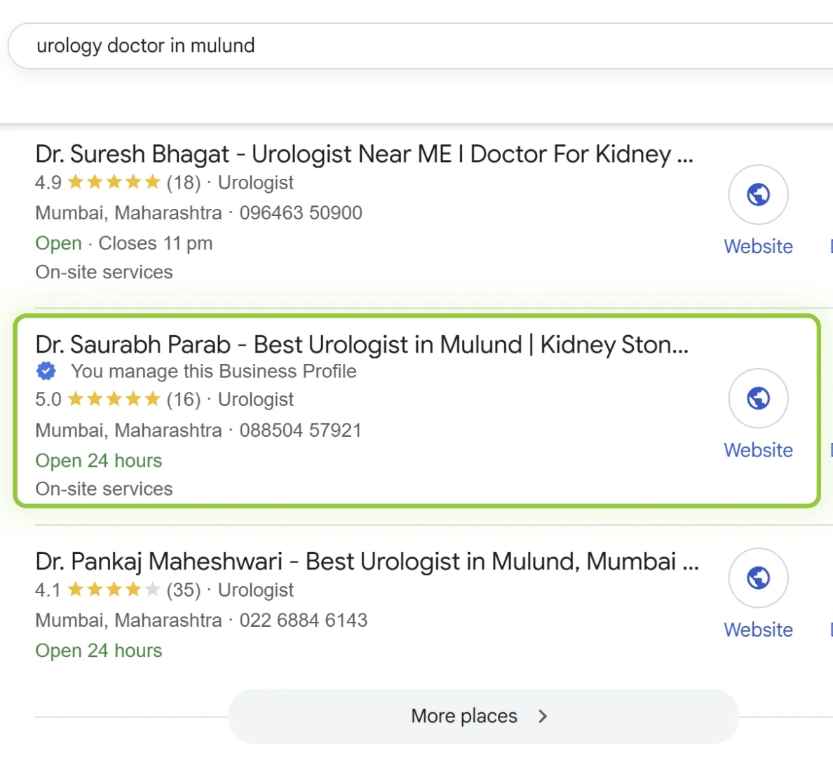Click globe icon for Dr. Pankaj Maheshwari
833x767 pixels.
coord(758,578)
